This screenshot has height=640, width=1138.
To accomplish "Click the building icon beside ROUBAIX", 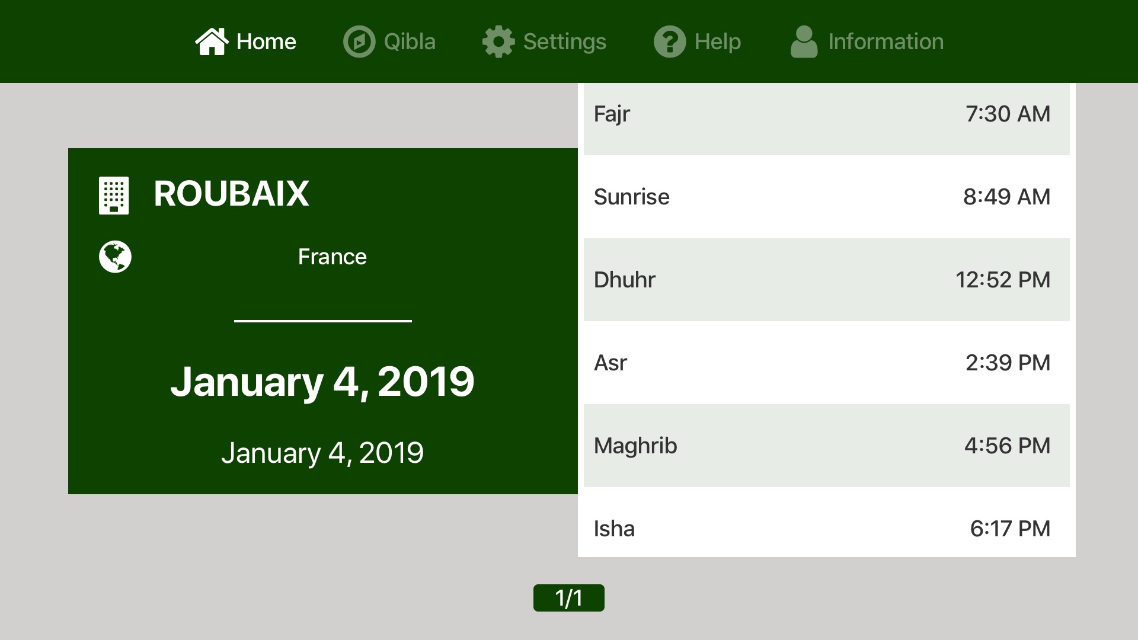I will 114,195.
